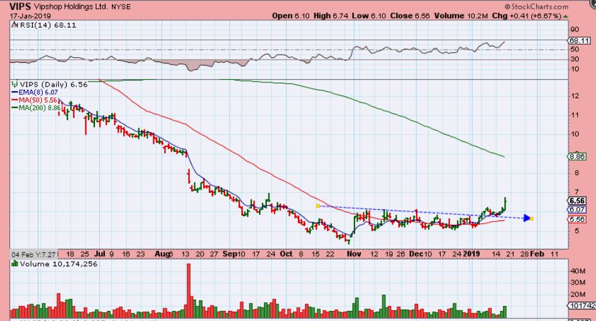Click the 6.07 blue EMA price tag

(577, 209)
